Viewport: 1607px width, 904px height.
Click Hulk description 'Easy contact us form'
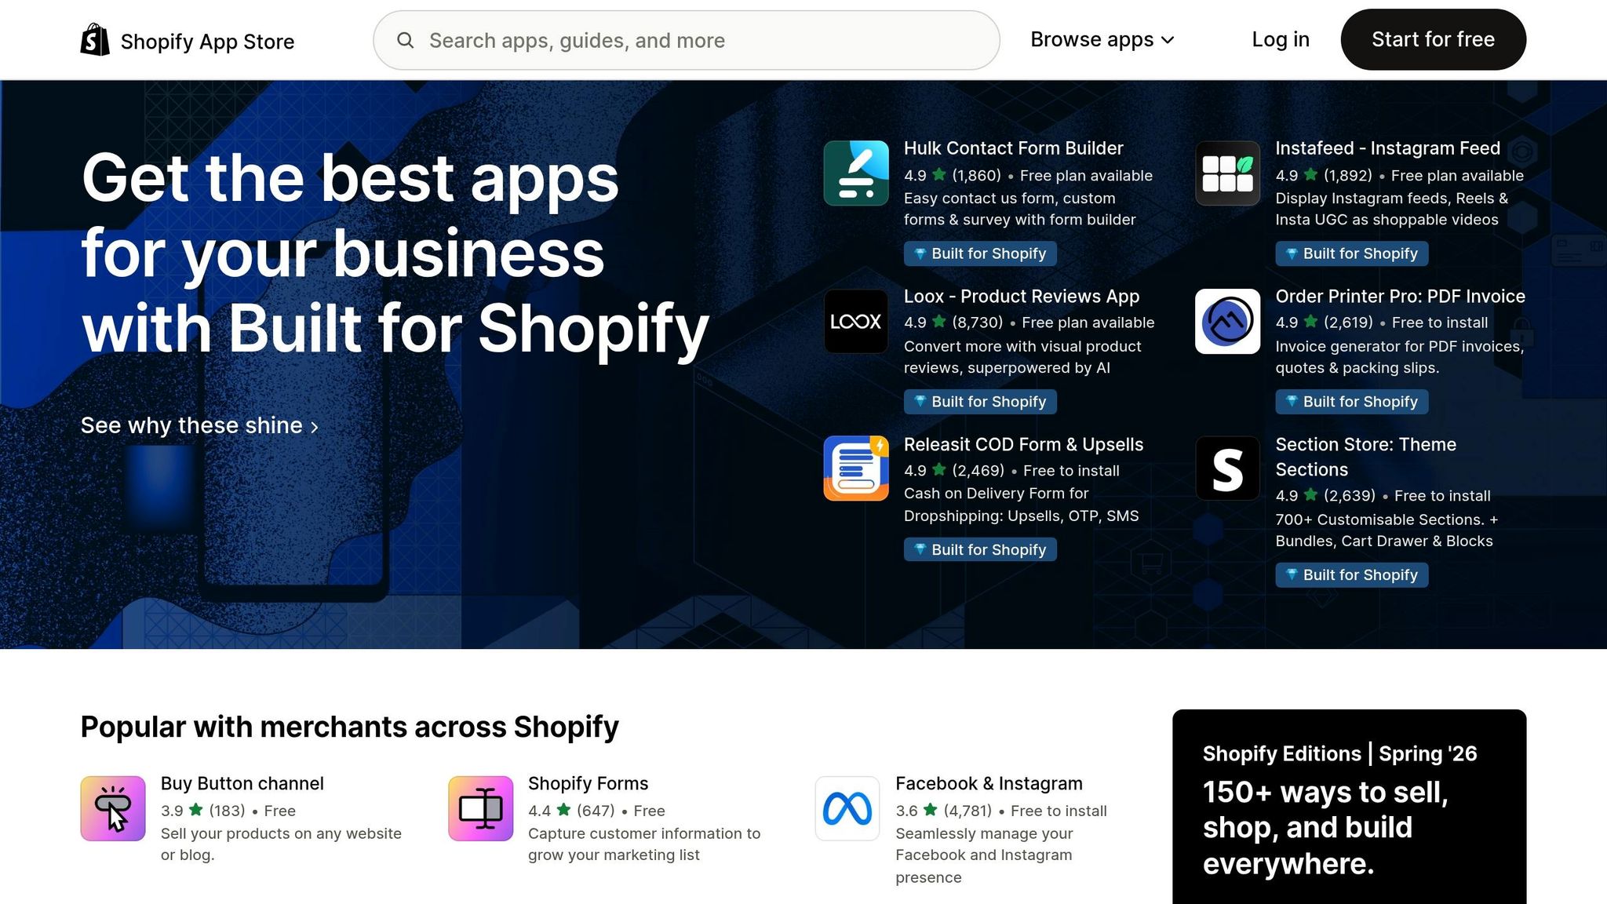click(1019, 209)
